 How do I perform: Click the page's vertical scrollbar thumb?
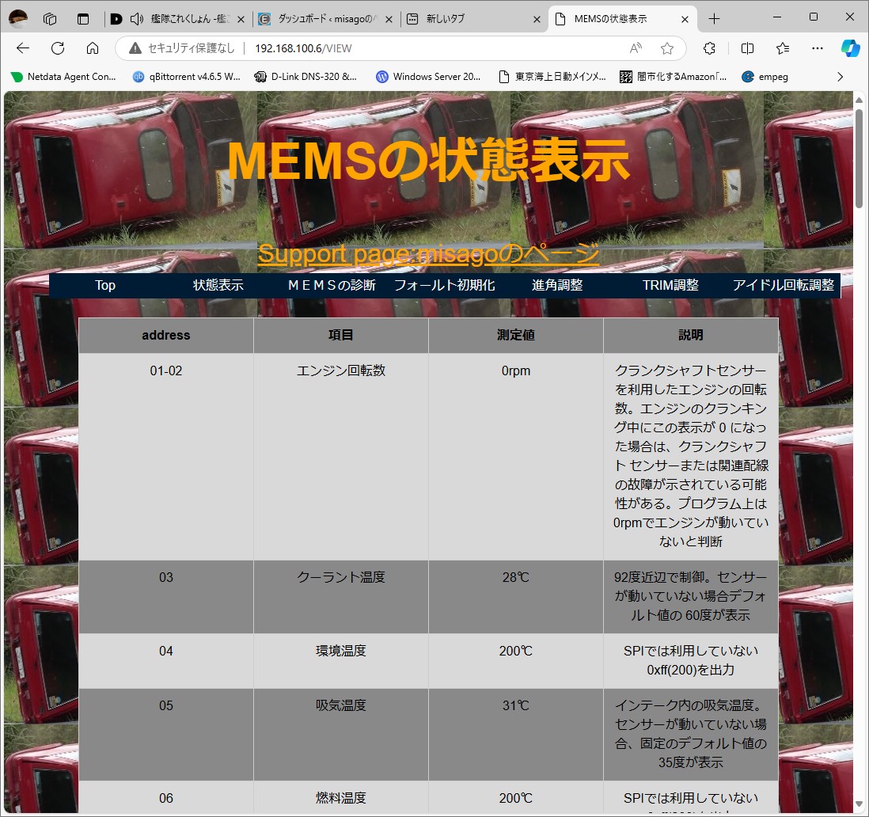859,158
